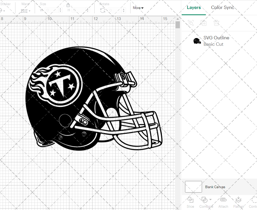This screenshot has height=210, width=257.
Task: Switch to the Layers tab
Action: [194, 7]
